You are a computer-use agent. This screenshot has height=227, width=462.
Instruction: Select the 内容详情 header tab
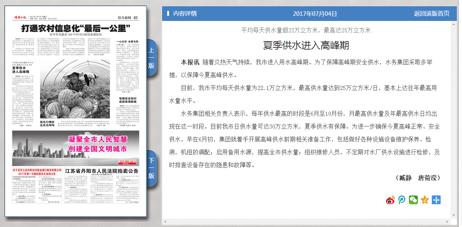[x=185, y=14]
